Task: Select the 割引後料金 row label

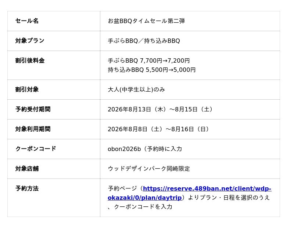Action: (x=30, y=60)
